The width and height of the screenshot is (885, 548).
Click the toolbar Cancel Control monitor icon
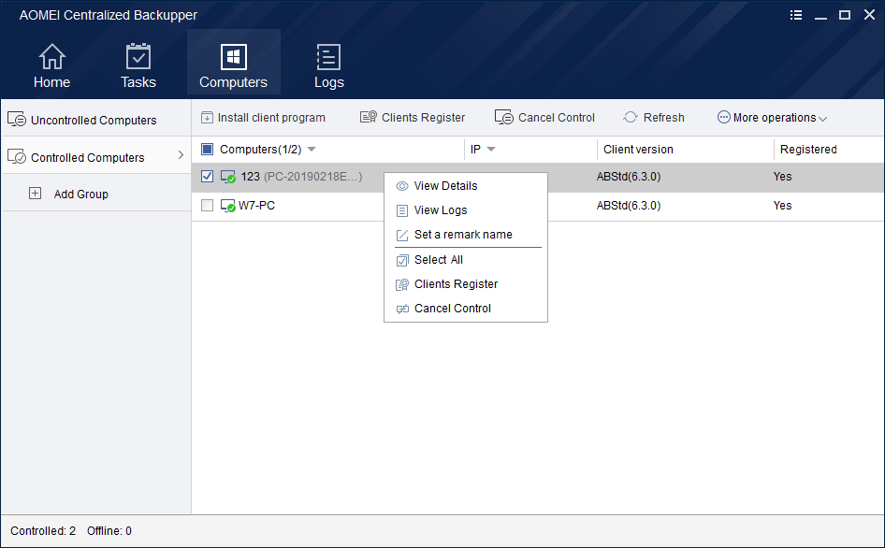[x=504, y=117]
